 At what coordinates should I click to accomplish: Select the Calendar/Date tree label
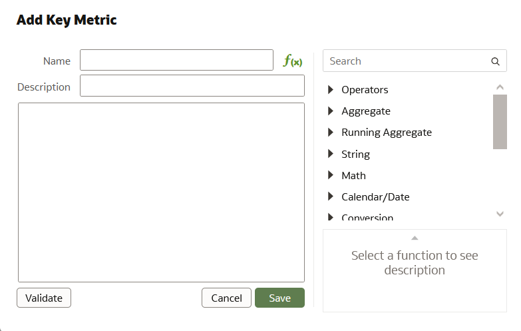coord(375,197)
